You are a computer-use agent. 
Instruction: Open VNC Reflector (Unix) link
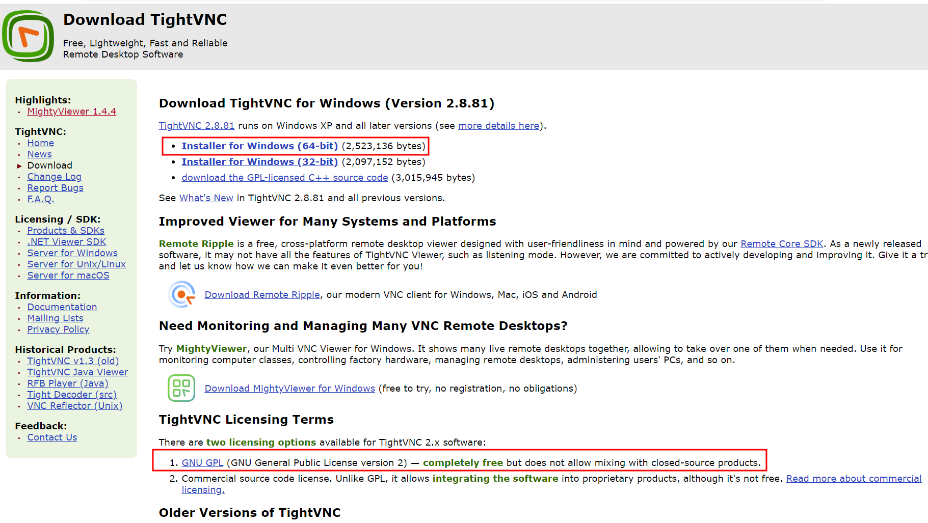75,406
